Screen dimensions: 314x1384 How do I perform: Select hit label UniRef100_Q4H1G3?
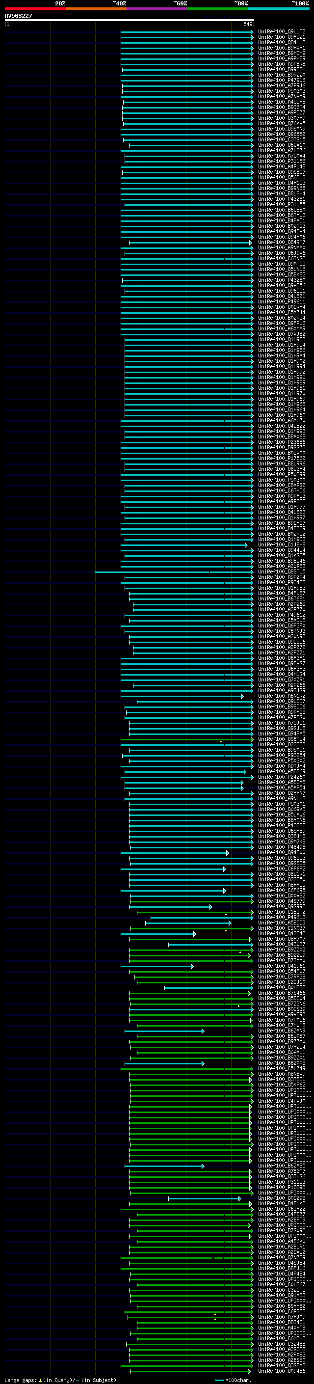[282, 183]
